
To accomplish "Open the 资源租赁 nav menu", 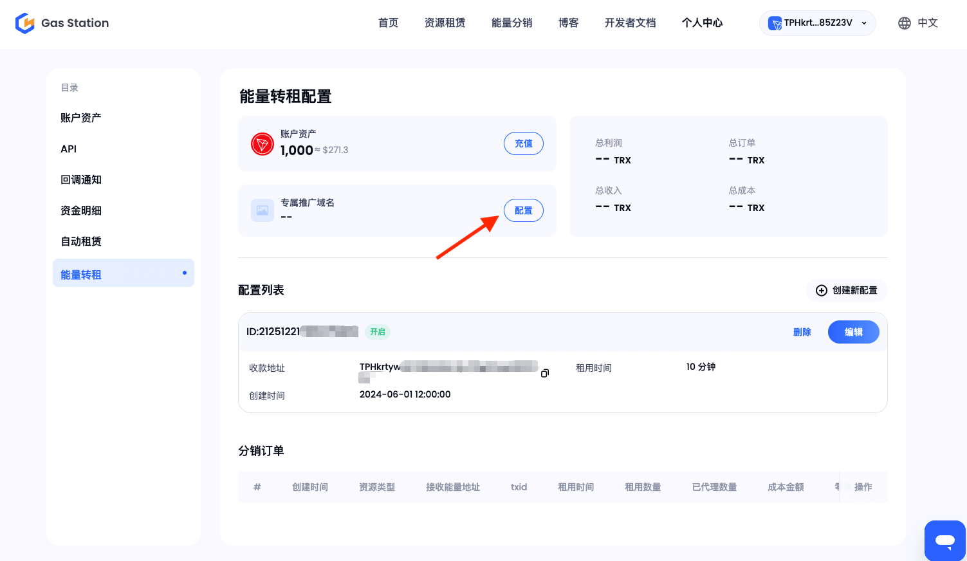I will pyautogui.click(x=445, y=23).
